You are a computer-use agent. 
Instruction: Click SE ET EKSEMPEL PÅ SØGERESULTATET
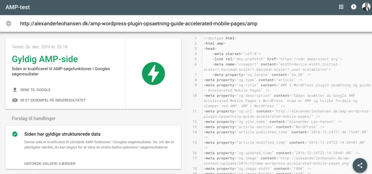53,100
